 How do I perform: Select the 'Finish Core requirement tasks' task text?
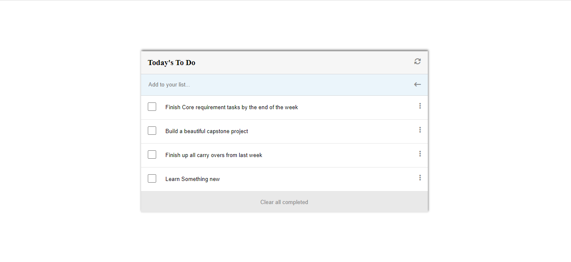tap(231, 107)
